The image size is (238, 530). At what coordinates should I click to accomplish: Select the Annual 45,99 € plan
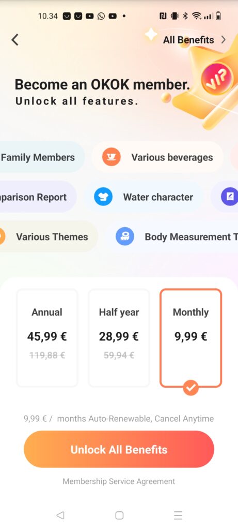47,337
